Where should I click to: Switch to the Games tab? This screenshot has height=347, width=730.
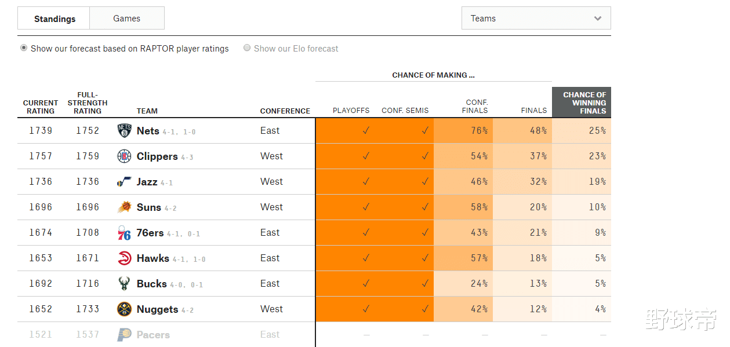point(127,19)
